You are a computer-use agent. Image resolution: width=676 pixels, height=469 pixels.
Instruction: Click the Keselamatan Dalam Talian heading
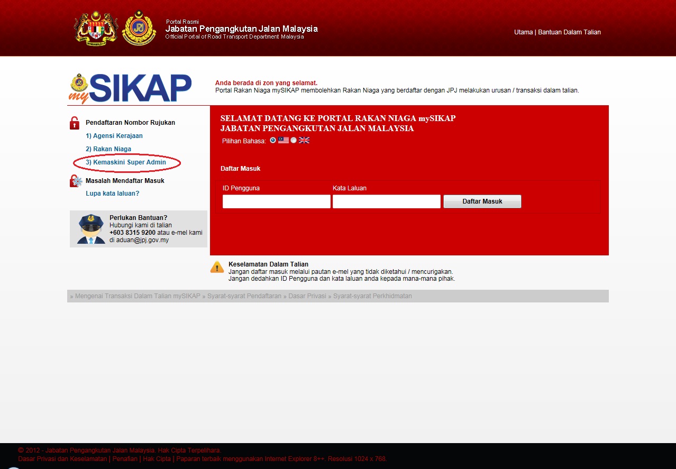point(268,264)
